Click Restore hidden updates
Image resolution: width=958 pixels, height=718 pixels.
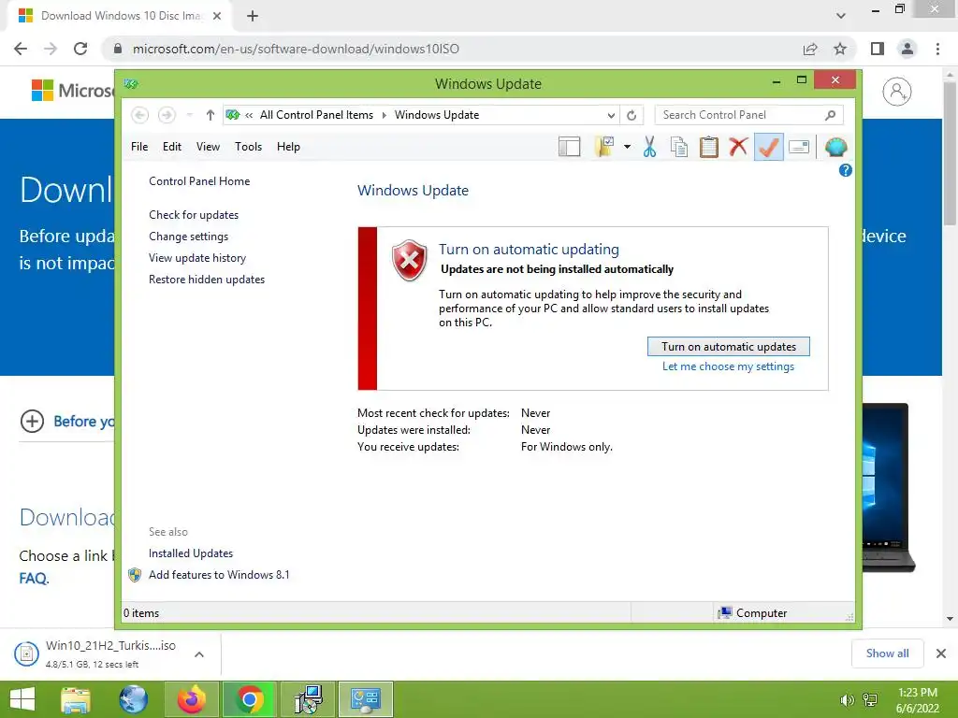coord(207,279)
